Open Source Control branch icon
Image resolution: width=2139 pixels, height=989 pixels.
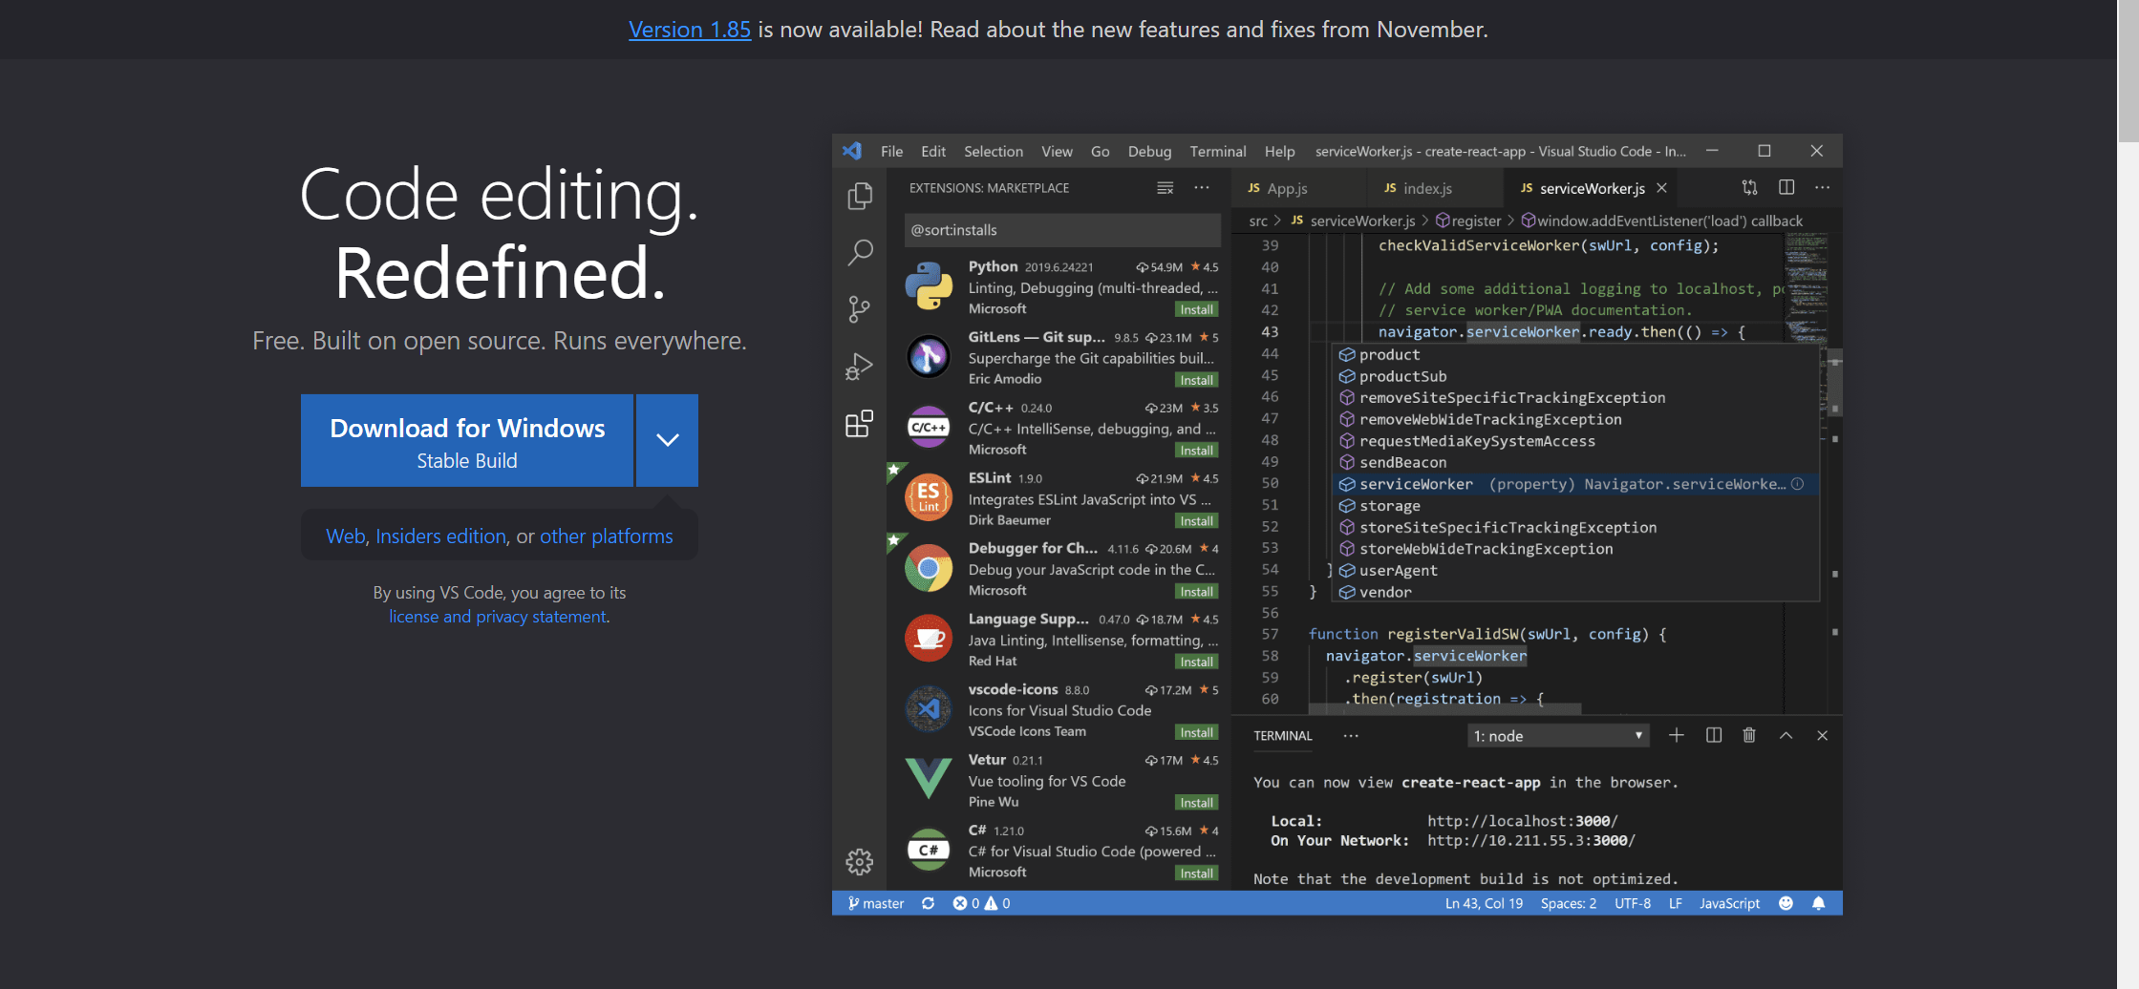point(860,309)
